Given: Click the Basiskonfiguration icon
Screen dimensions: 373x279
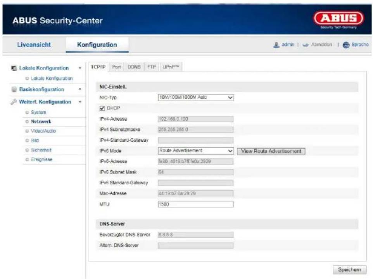Looking at the screenshot, I should [14, 89].
